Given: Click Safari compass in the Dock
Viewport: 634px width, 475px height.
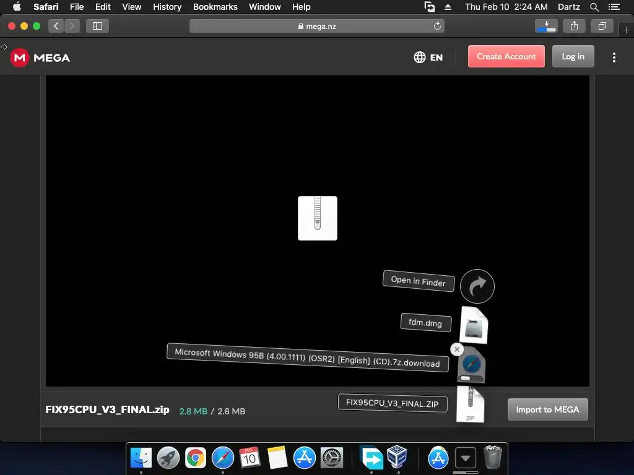Looking at the screenshot, I should click(x=223, y=458).
